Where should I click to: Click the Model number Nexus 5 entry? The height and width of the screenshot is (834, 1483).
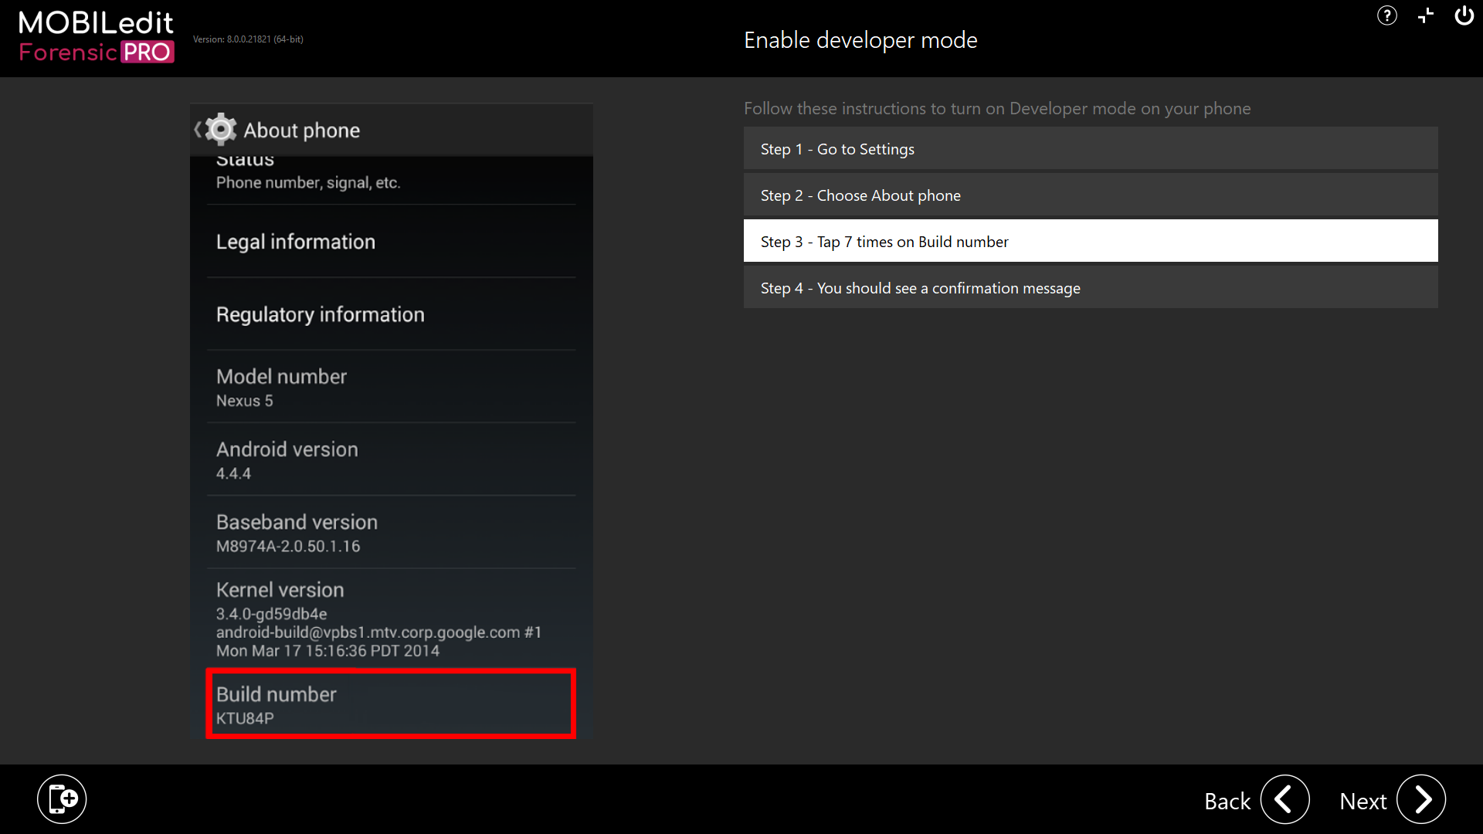(391, 388)
